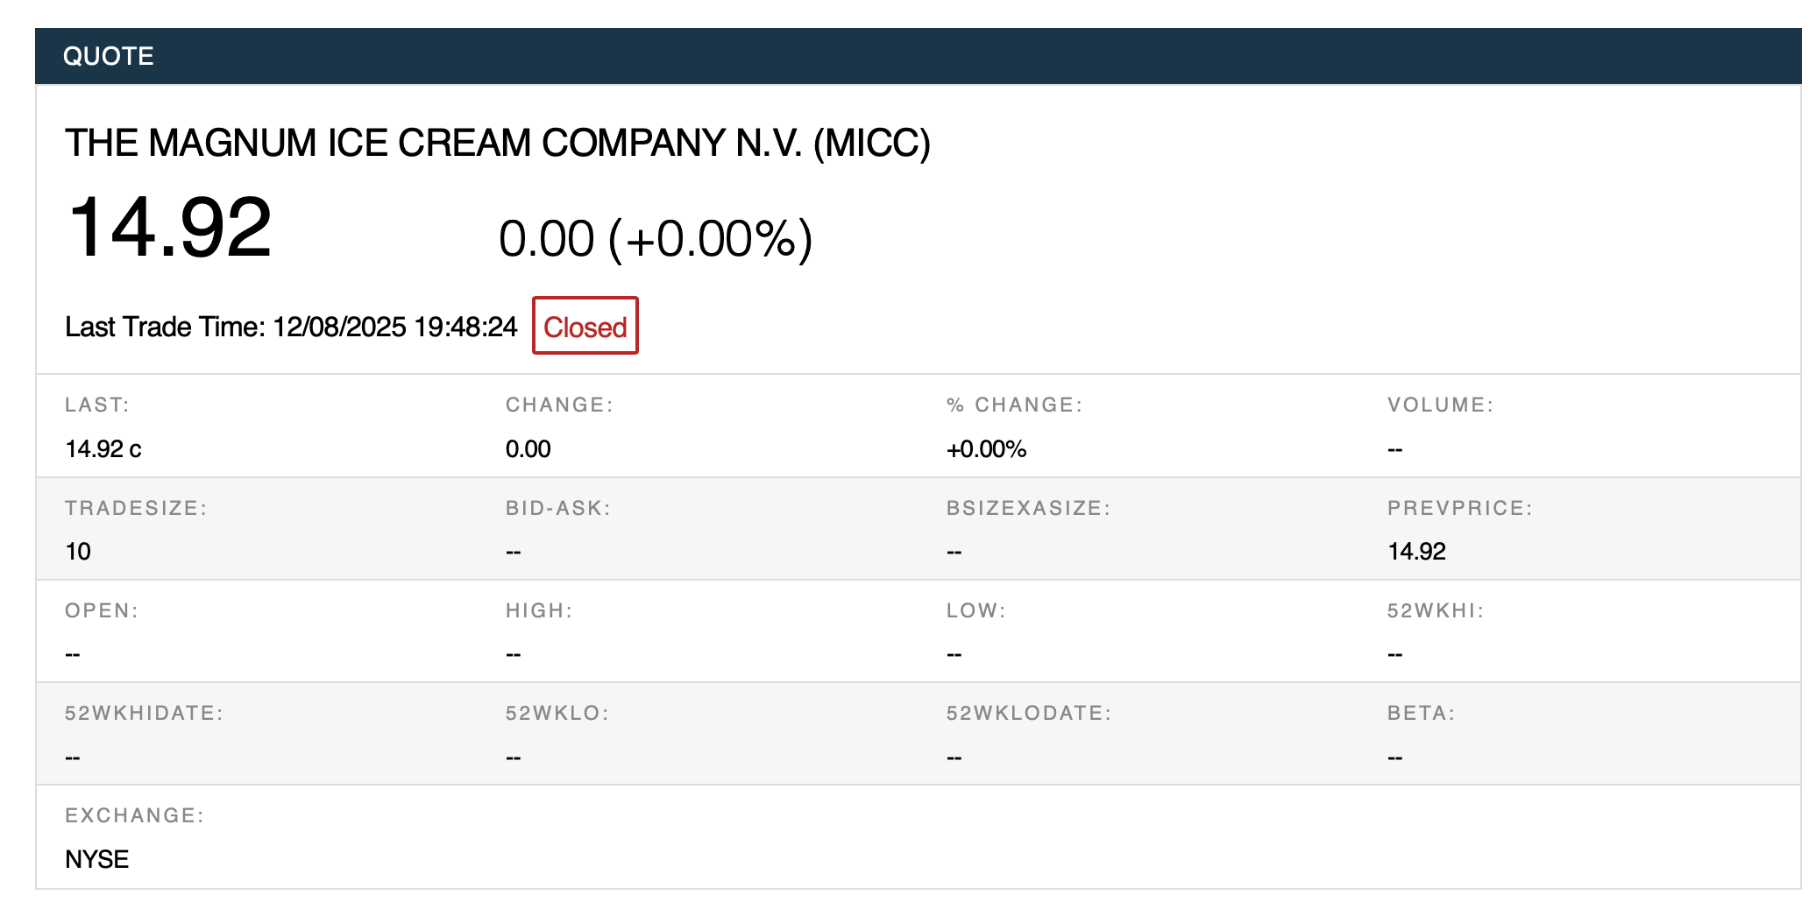Image resolution: width=1816 pixels, height=916 pixels.
Task: Click the LAST value 14.92 c
Action: click(103, 449)
